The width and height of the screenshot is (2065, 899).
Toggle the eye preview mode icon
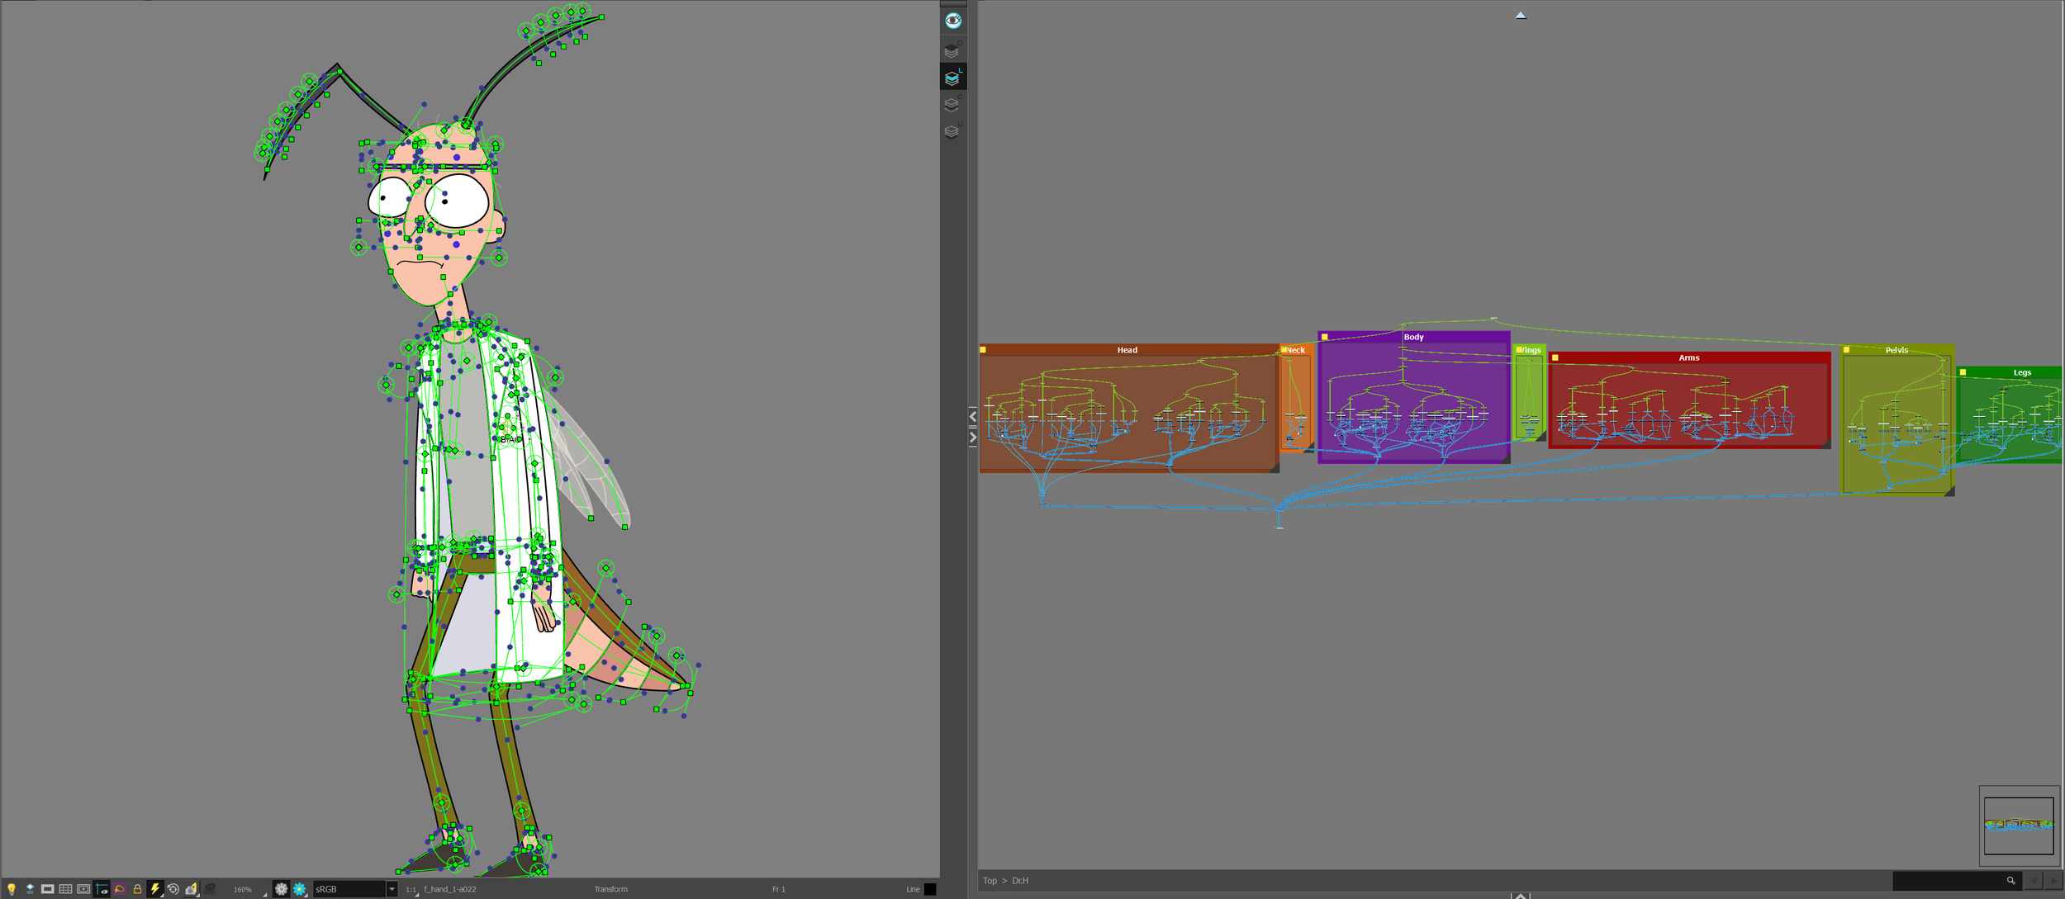953,21
